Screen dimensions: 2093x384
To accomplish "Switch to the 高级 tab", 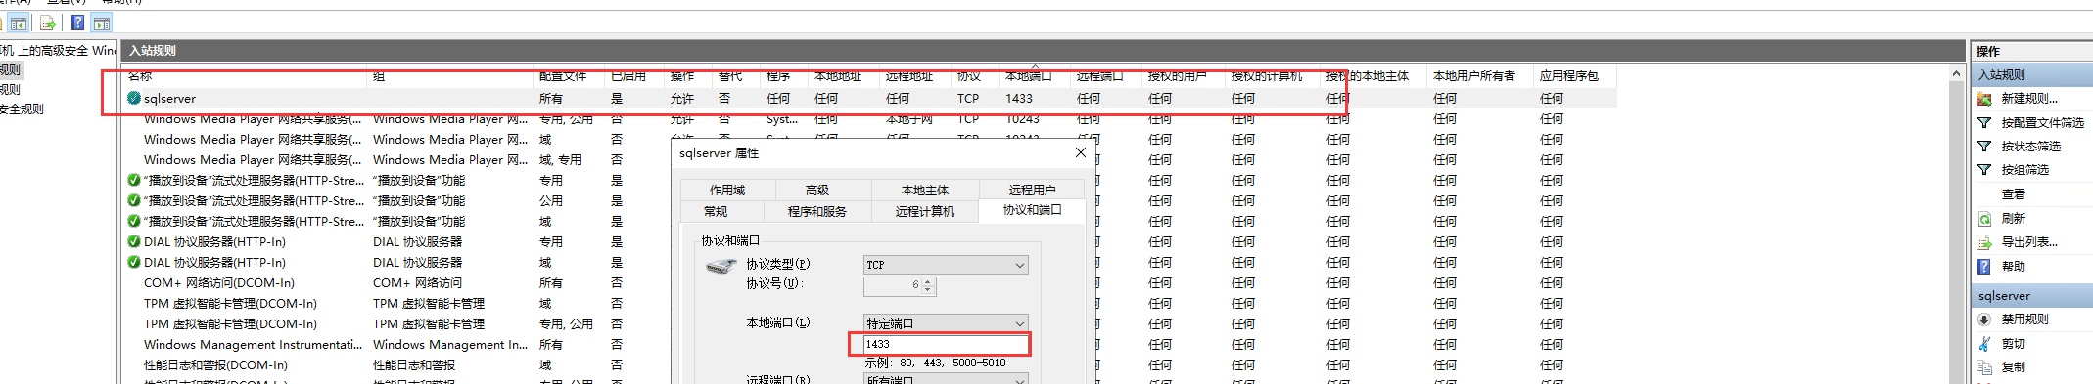I will coord(817,191).
